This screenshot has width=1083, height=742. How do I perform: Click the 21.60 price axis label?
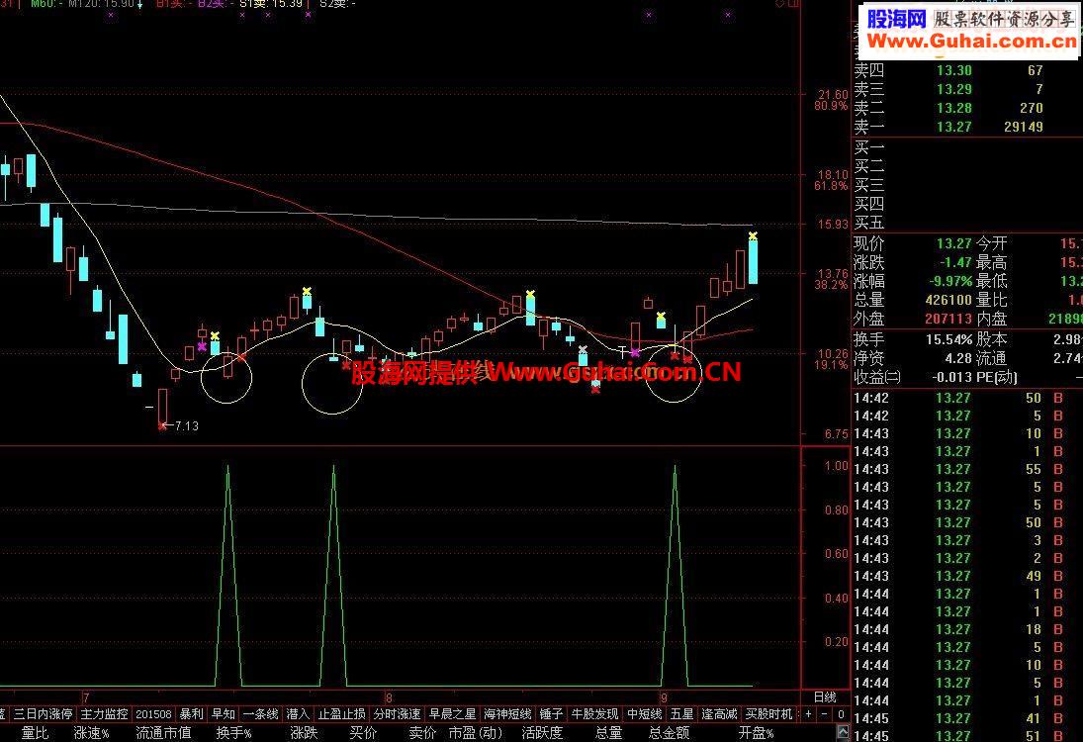pos(833,94)
